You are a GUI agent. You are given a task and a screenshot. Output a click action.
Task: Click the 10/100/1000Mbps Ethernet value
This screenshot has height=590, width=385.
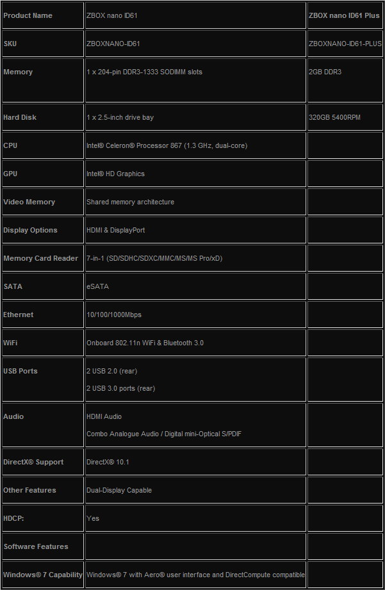tap(114, 315)
